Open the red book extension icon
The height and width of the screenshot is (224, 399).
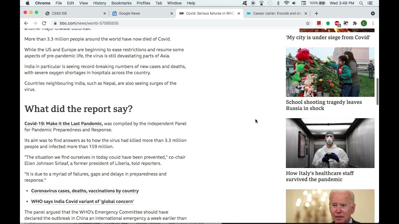click(319, 23)
